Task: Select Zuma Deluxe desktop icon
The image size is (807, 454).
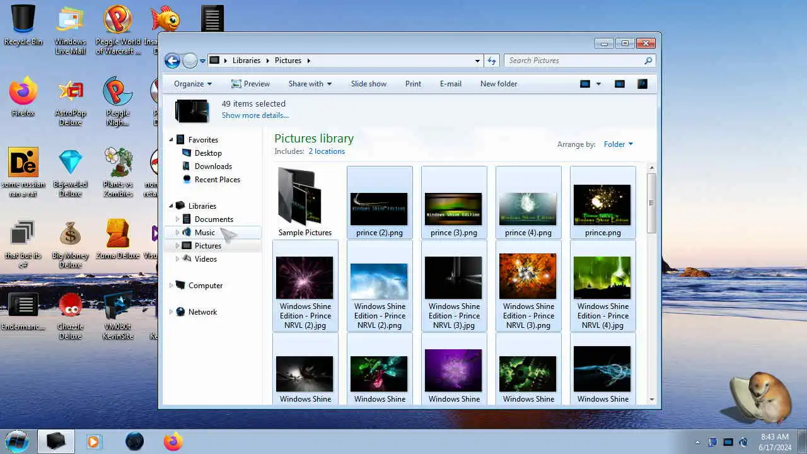Action: point(118,240)
